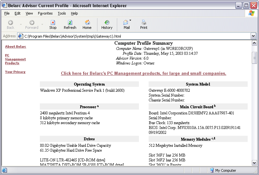Click "Slot 'J6F2' has 256 MB" line
This screenshot has height=175, width=259.
[x=167, y=160]
